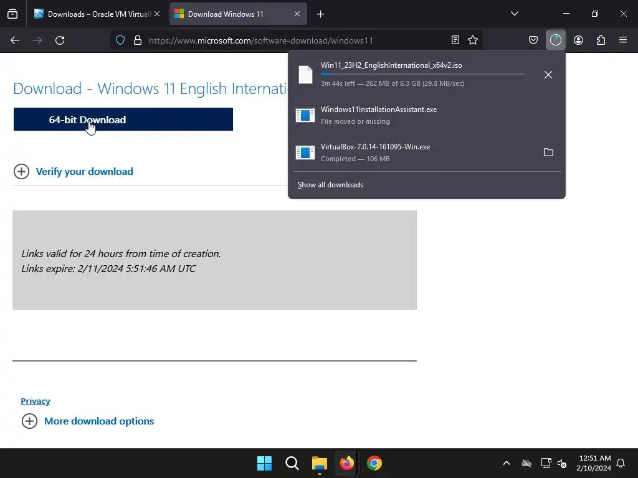Image resolution: width=638 pixels, height=478 pixels.
Task: Expand the list all tabs chevron
Action: point(514,14)
